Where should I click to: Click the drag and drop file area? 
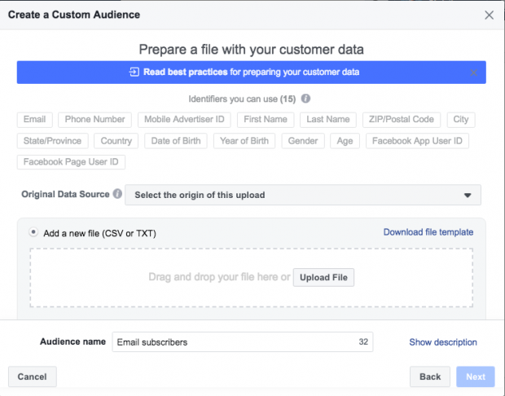click(252, 278)
